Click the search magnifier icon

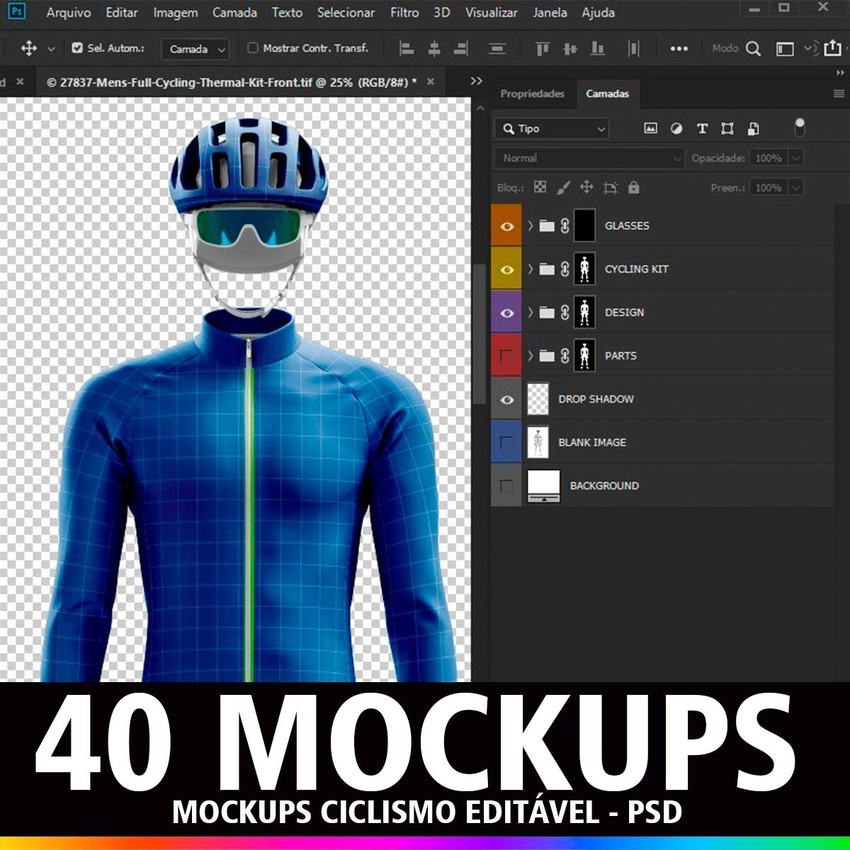(x=754, y=48)
